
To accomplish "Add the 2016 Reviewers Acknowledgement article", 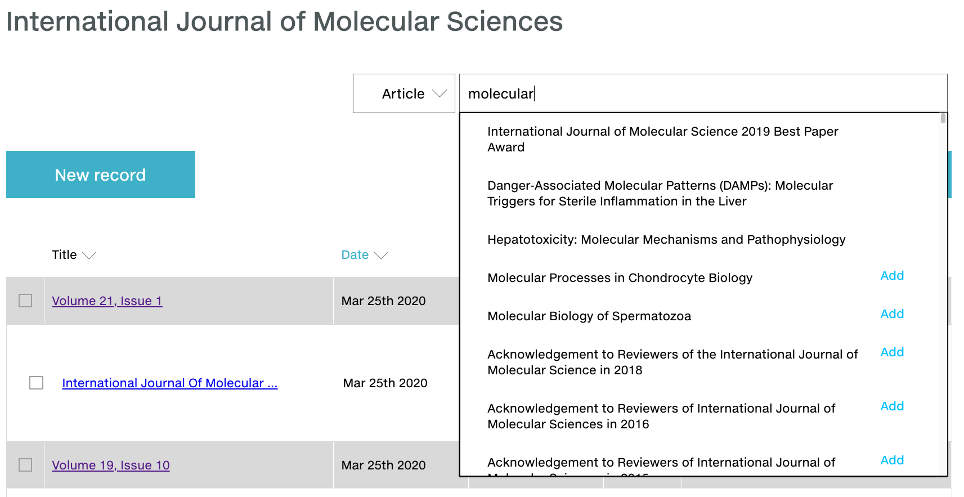I will [x=892, y=406].
